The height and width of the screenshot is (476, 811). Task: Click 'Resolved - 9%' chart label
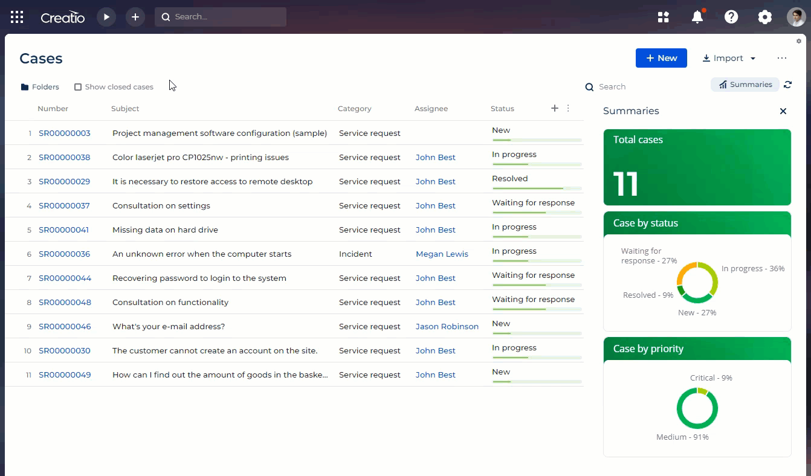pos(648,295)
